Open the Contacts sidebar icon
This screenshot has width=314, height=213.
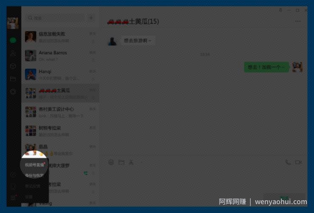(13, 53)
